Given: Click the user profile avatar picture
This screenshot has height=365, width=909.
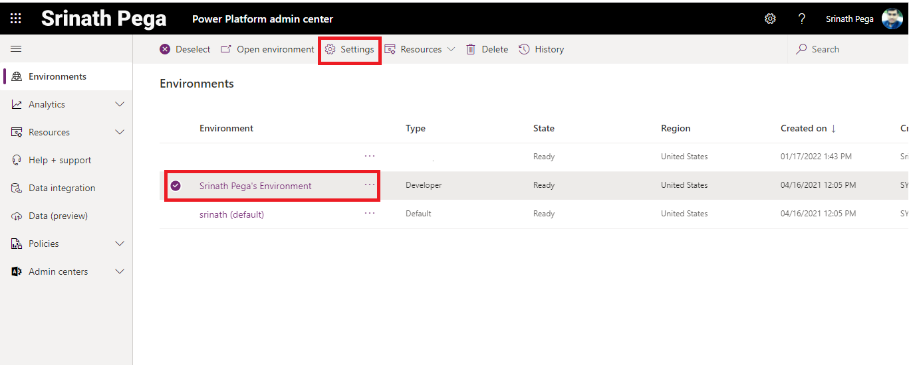Looking at the screenshot, I should tap(892, 19).
